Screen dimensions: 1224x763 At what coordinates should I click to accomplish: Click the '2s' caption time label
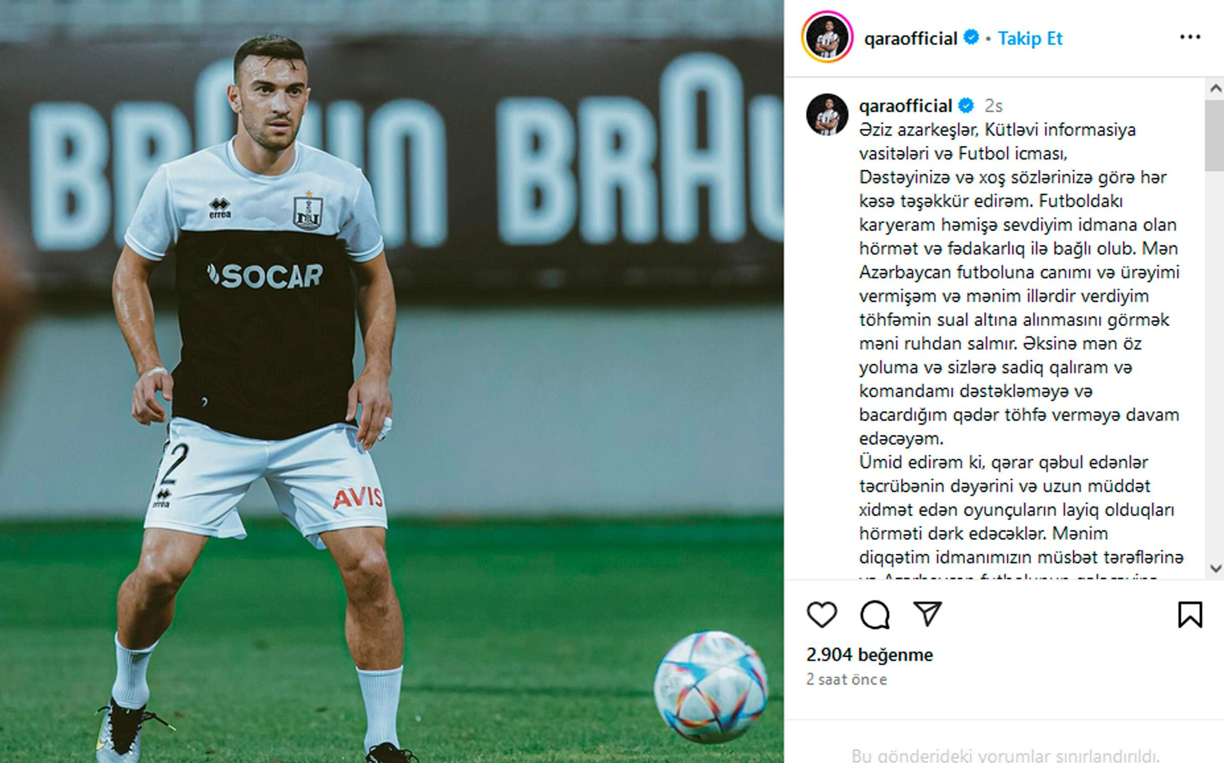pos(993,106)
